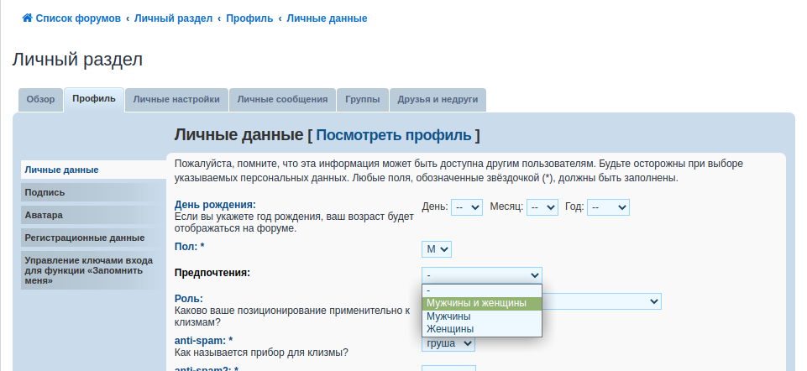Image resolution: width=807 pixels, height=371 pixels.
Task: Switch to Личные сообщения tab
Action: (x=282, y=100)
